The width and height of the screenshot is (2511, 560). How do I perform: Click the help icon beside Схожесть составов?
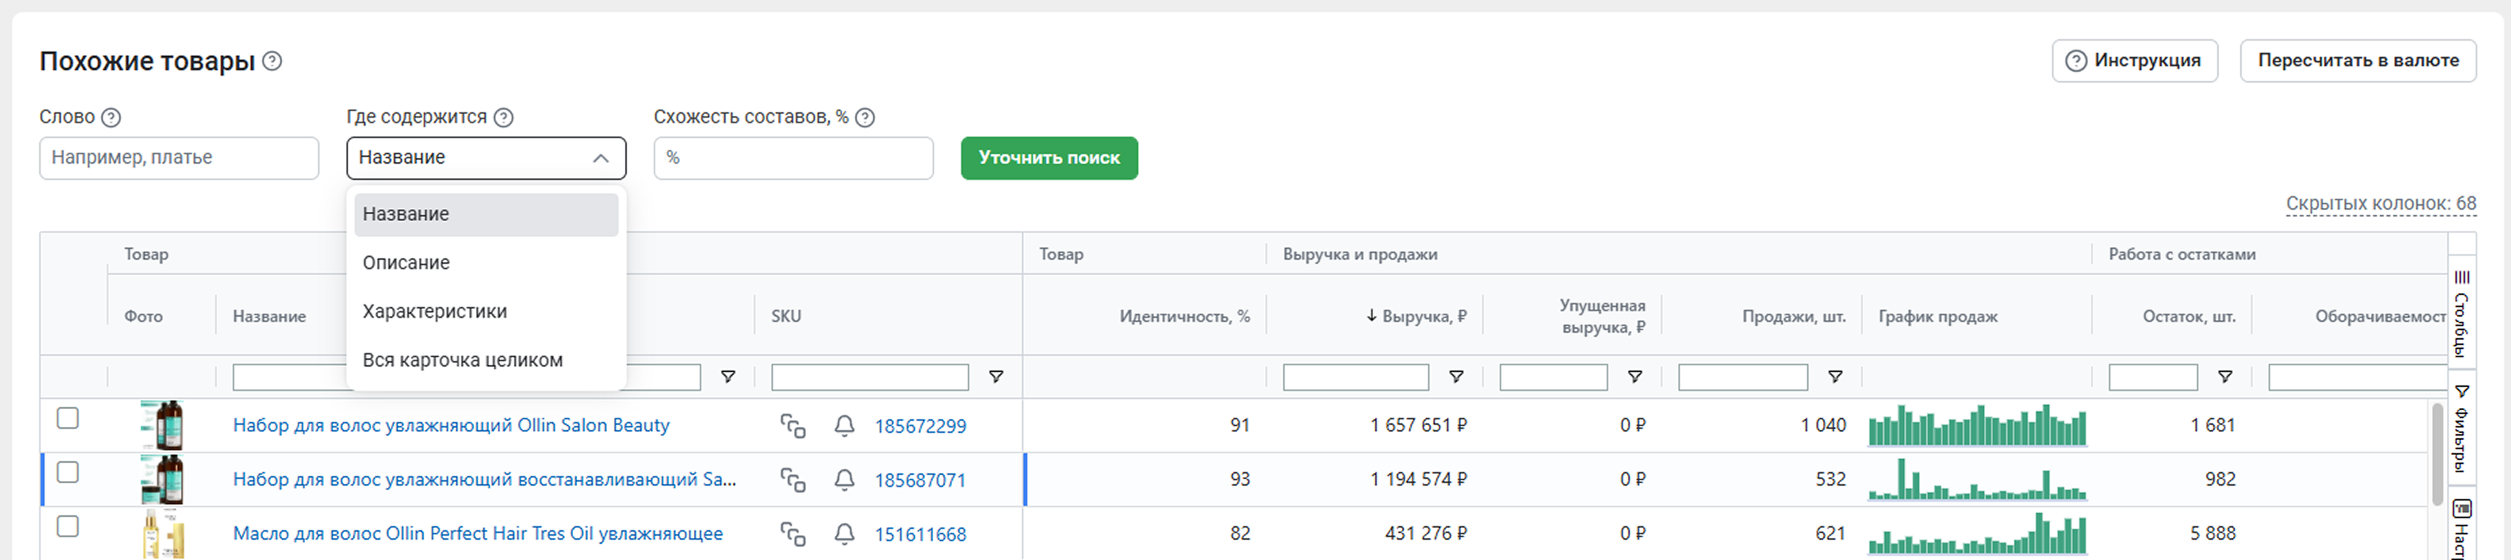864,118
